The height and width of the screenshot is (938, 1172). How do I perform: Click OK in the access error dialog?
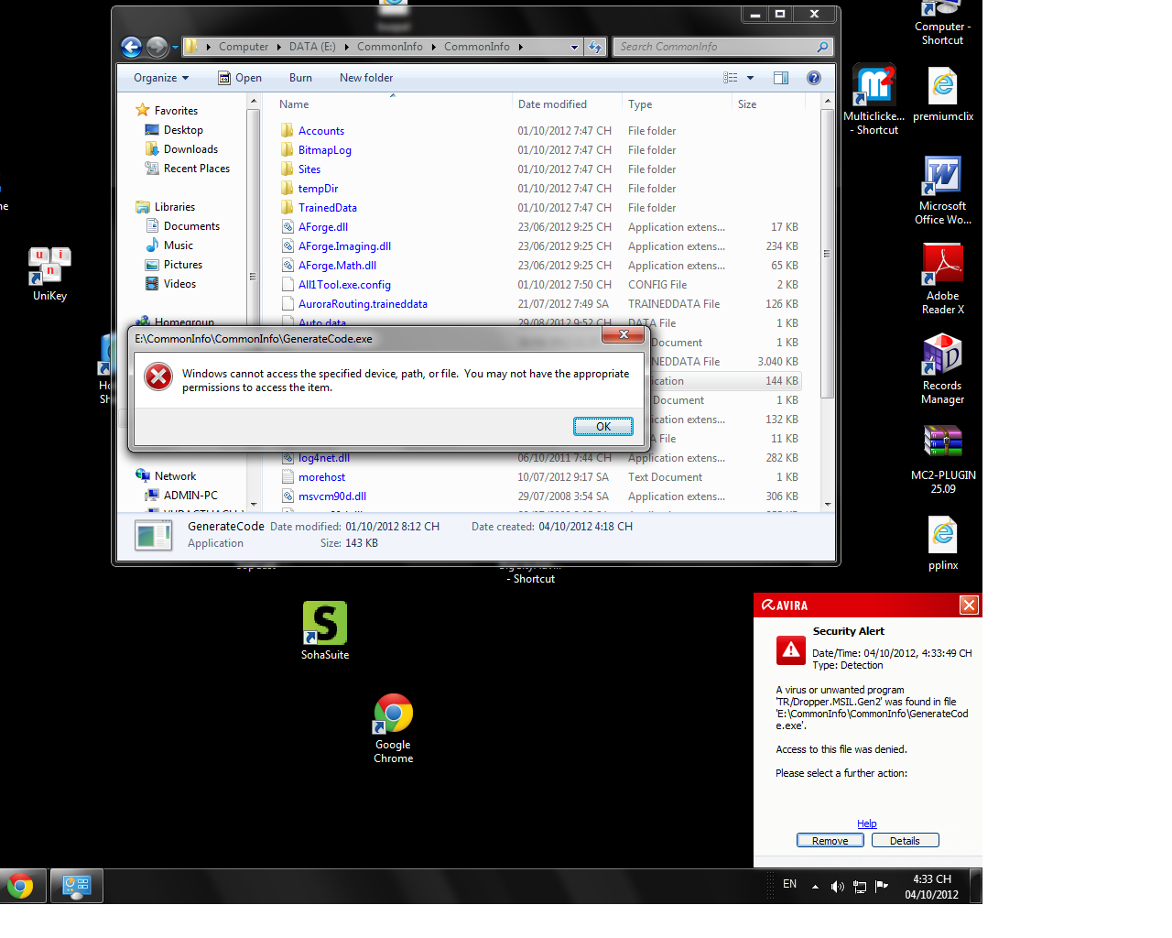(x=603, y=426)
